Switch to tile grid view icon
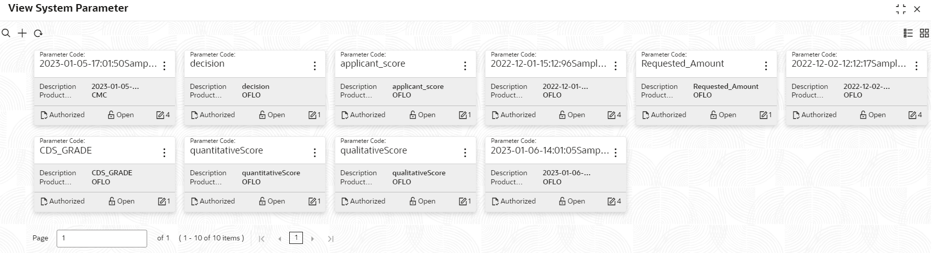Viewport: 932px width, 253px height. tap(924, 33)
